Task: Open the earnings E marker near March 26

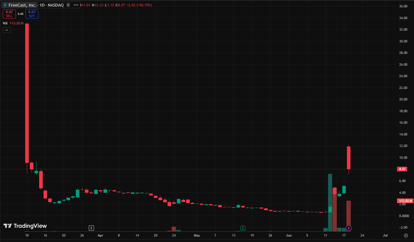Action: coord(91,228)
